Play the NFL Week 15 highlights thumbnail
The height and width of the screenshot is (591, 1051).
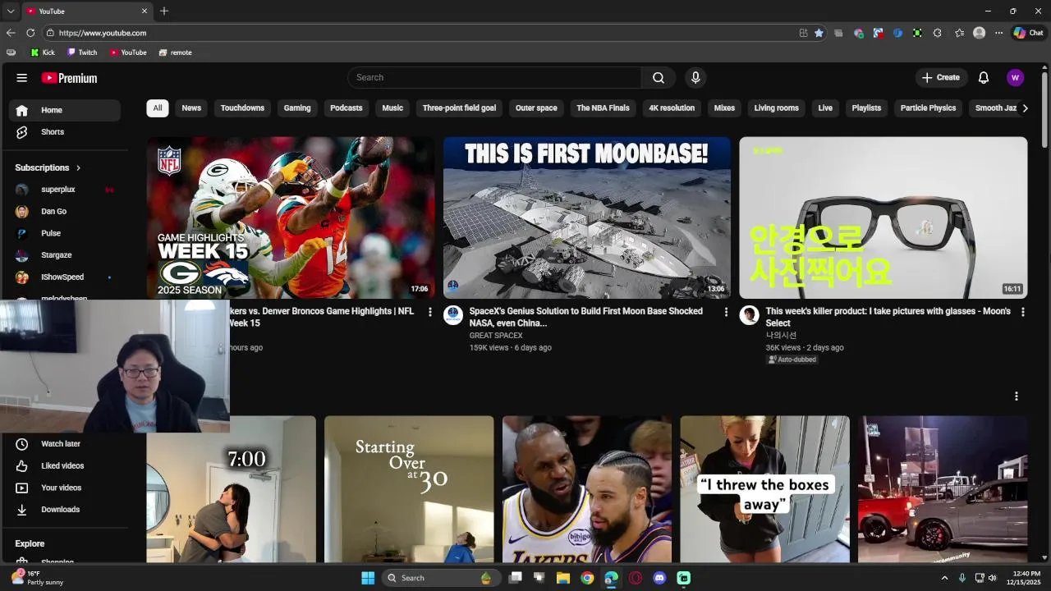(291, 218)
